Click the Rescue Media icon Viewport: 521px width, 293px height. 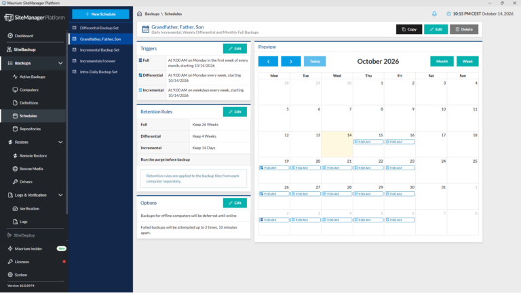[x=15, y=169]
